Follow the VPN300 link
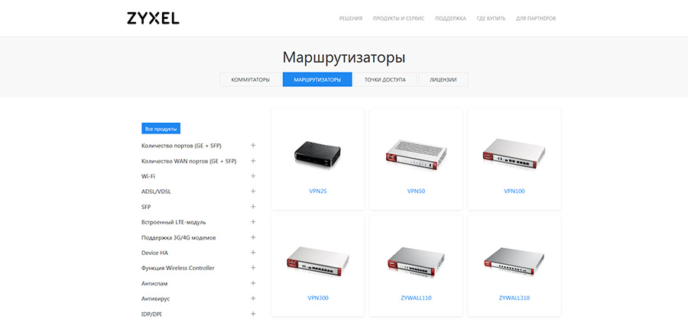 (x=318, y=298)
